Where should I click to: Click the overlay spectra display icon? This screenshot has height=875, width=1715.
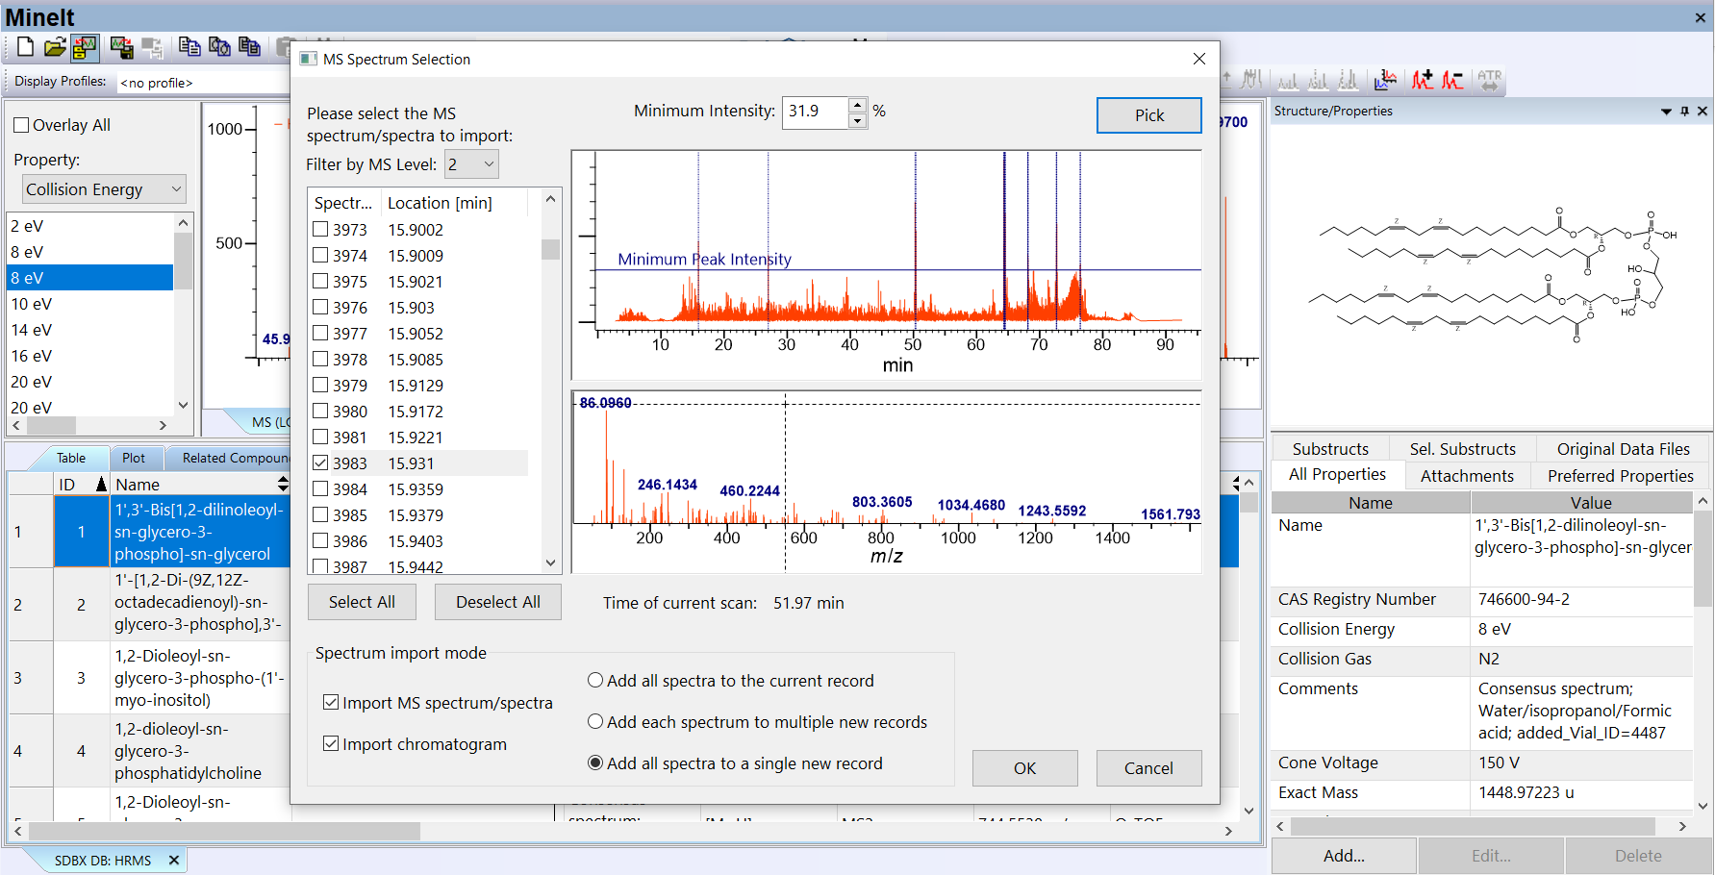tap(1385, 80)
